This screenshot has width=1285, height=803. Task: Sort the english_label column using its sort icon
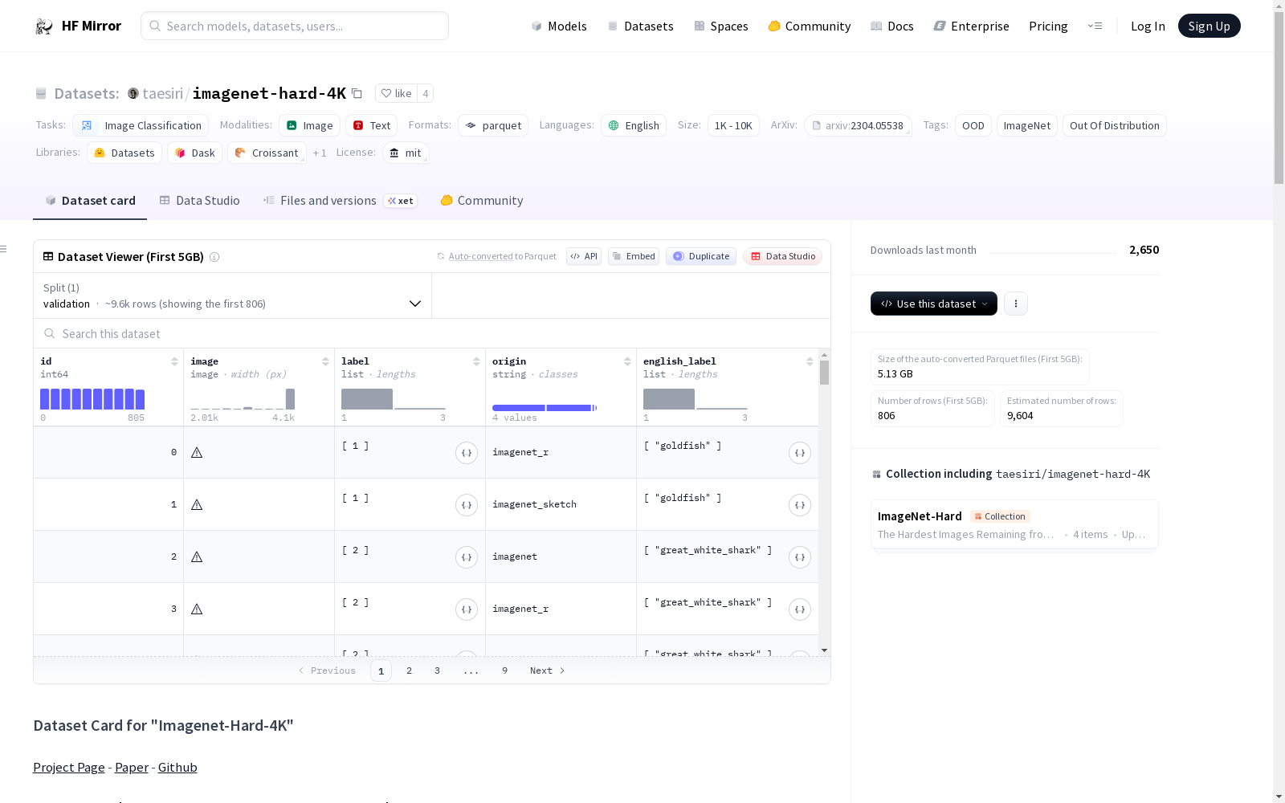[x=810, y=361]
